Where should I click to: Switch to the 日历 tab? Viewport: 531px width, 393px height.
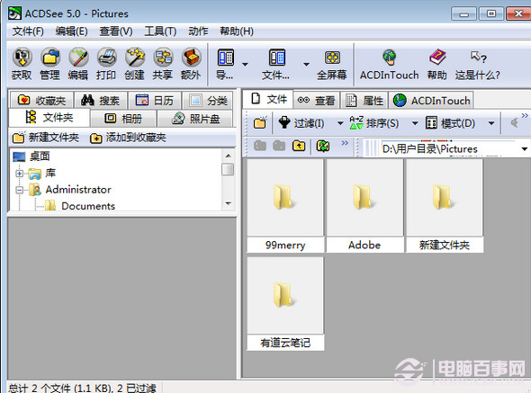tap(155, 100)
